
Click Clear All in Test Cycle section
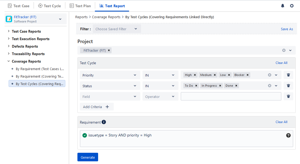coord(281,63)
